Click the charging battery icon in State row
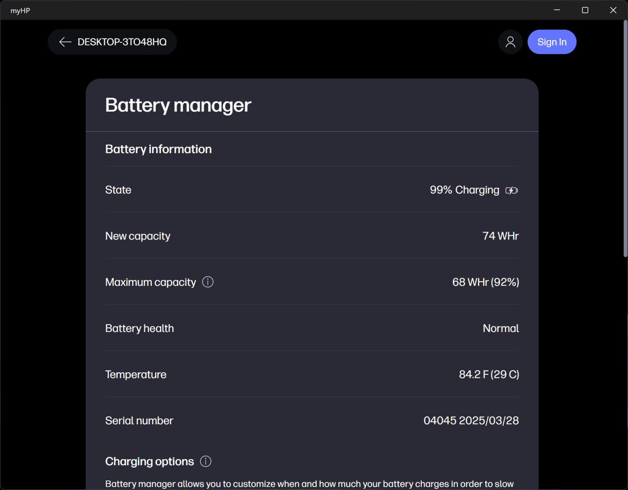628x490 pixels. (x=512, y=190)
